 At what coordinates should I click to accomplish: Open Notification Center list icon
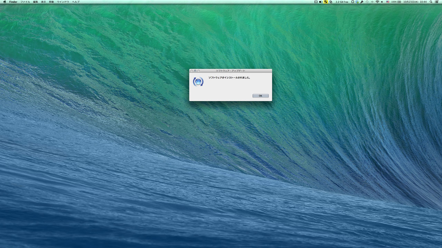pyautogui.click(x=437, y=2)
